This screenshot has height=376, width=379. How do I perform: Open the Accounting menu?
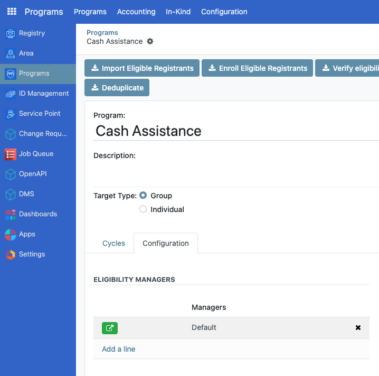[136, 12]
